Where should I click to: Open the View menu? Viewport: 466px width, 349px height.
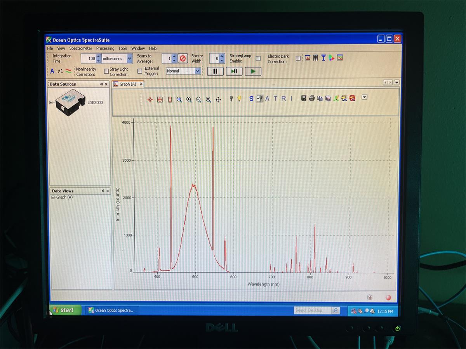(61, 48)
